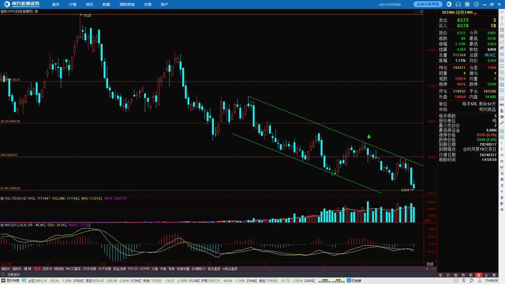
Task: Select 年 period in right sidebar
Action: click(x=502, y=209)
